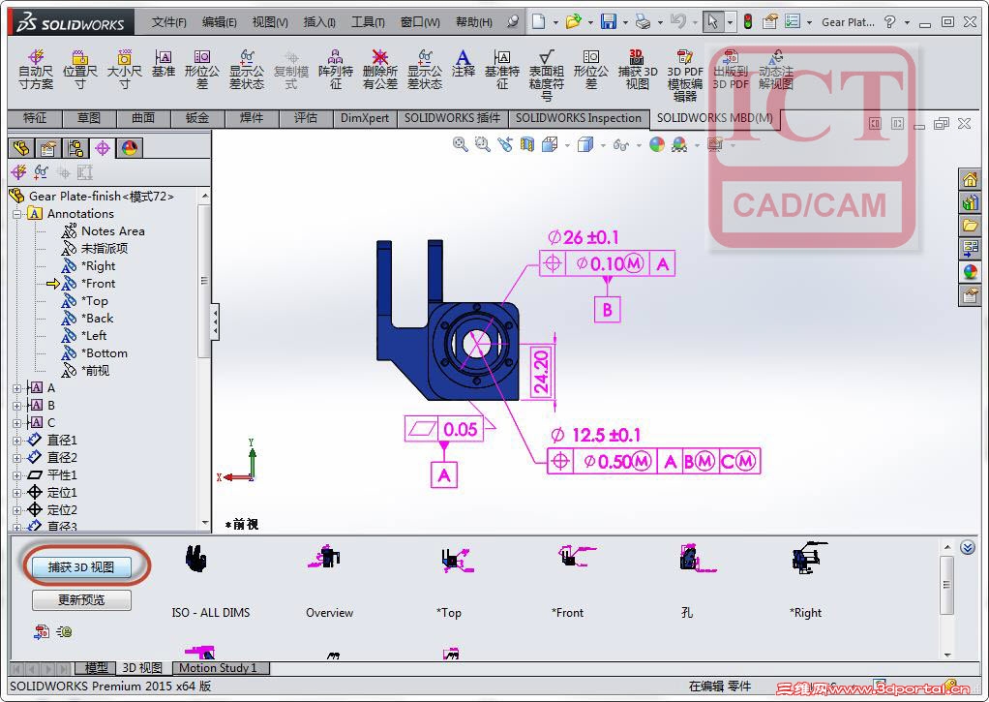The width and height of the screenshot is (989, 702).
Task: Click Dynamic Annotation Views (动态注解视图)
Action: tap(776, 70)
